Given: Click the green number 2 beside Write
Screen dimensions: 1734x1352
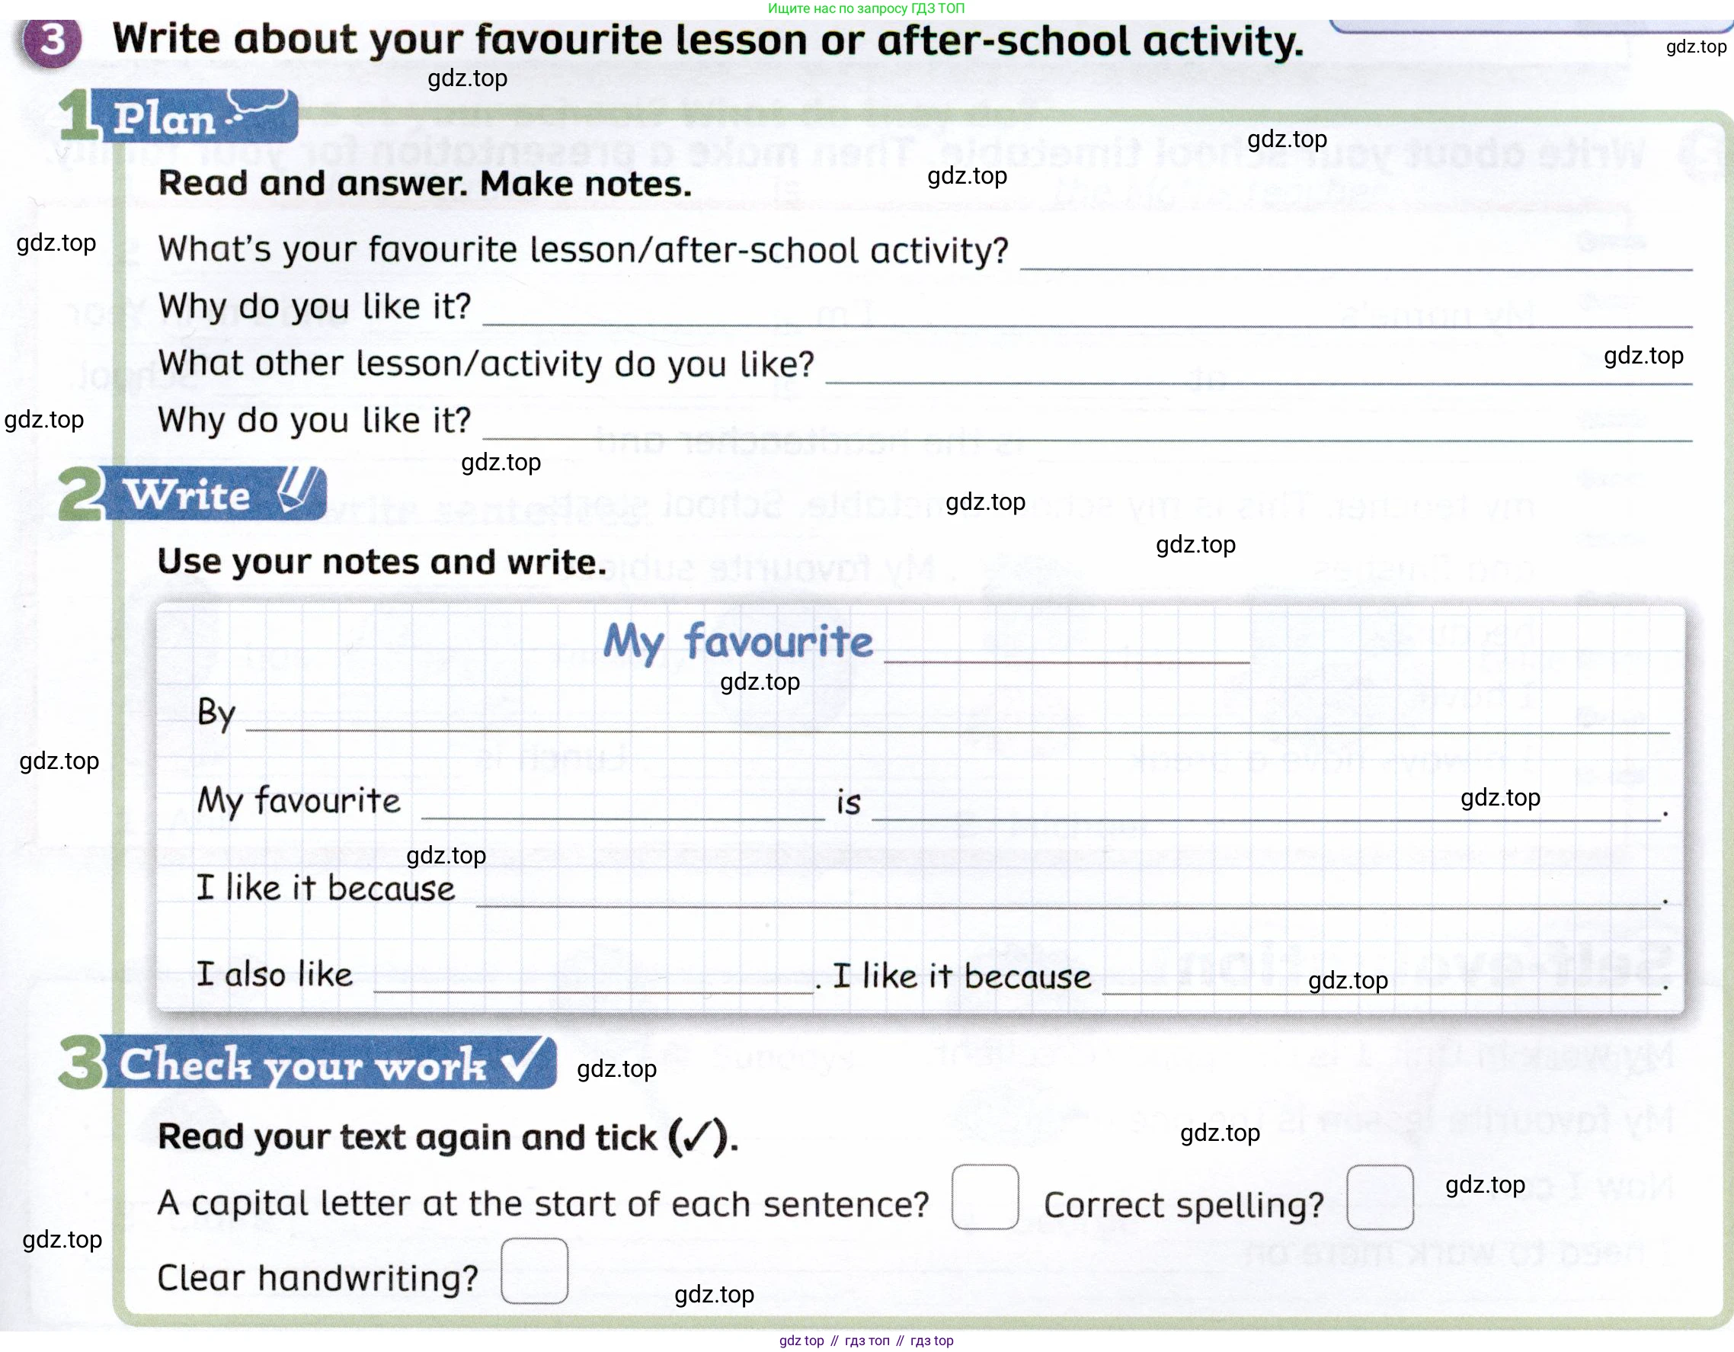Looking at the screenshot, I should coord(80,493).
